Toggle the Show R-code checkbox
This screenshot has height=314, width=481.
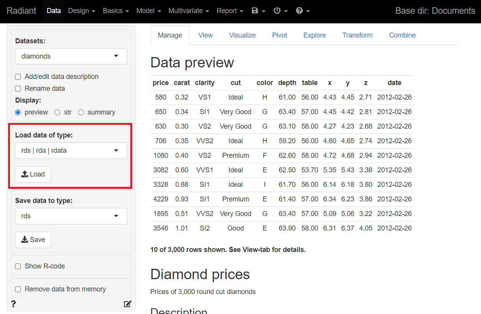pos(18,267)
